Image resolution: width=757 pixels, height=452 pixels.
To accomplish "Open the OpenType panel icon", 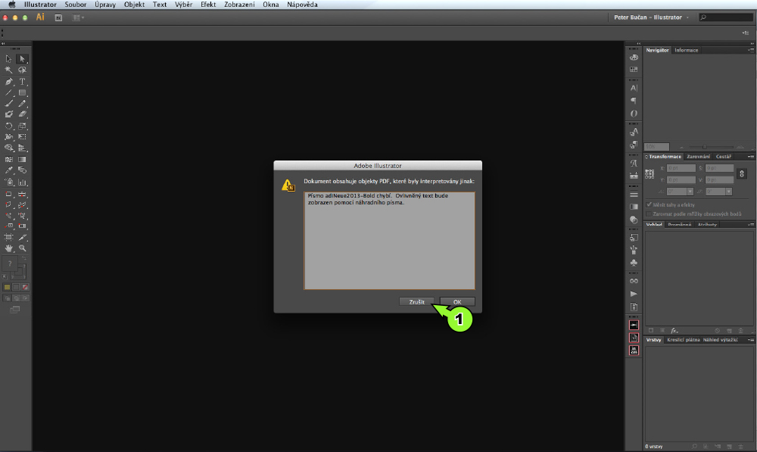I will tap(634, 114).
